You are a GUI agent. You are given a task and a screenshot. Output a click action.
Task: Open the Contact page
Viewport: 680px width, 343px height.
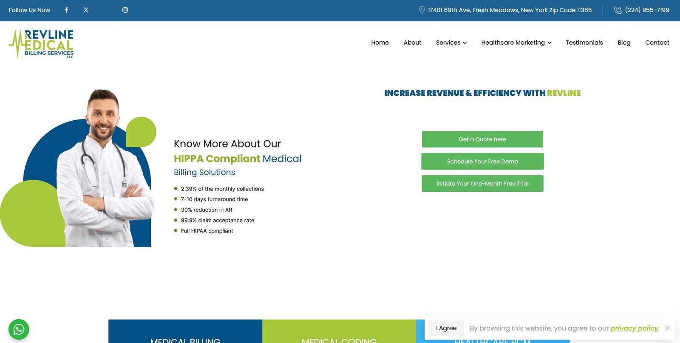pos(657,43)
